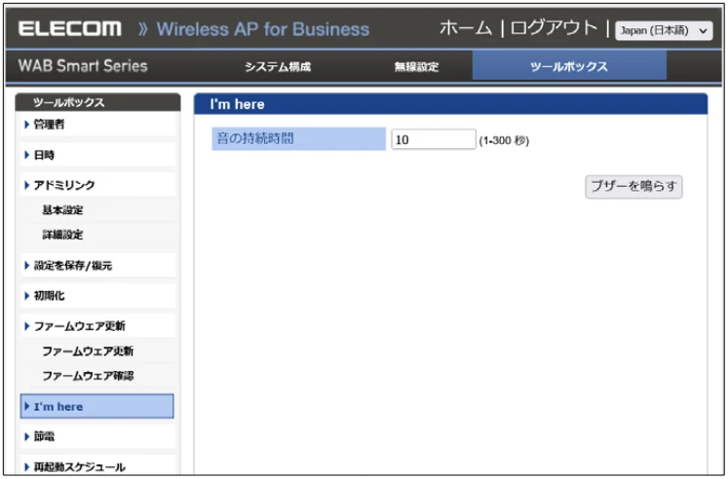728x479 pixels.
Task: Expand the アドミリンク section
Action: [98, 185]
